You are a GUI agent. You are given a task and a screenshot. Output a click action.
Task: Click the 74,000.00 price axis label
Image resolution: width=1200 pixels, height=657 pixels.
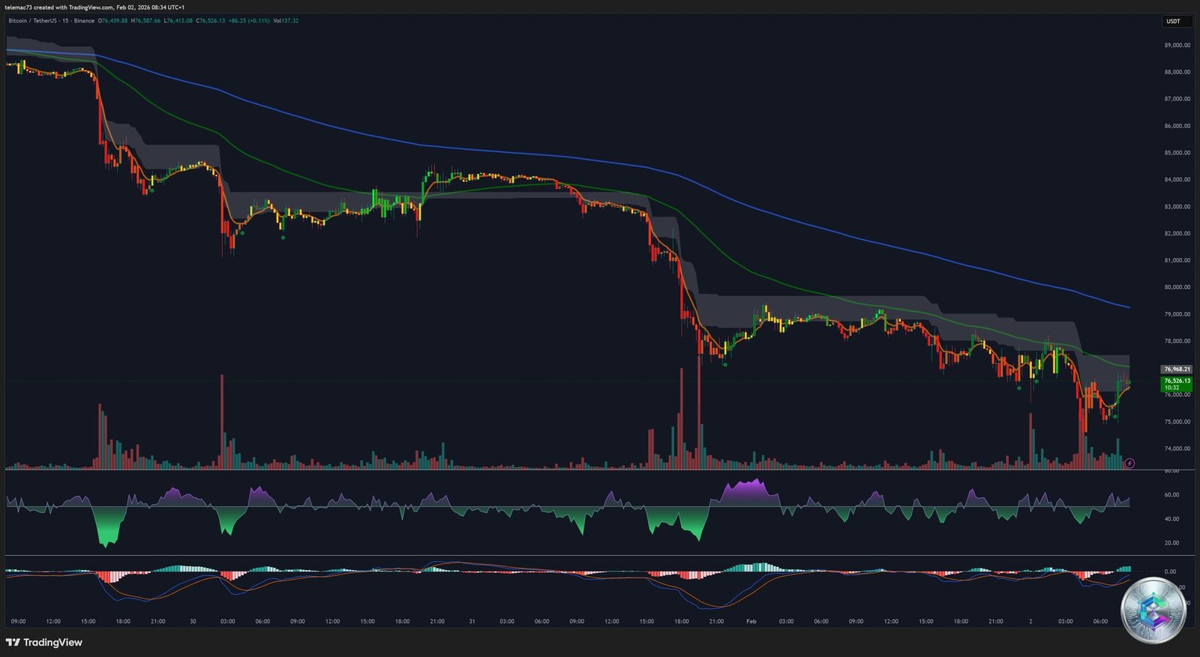coord(1177,448)
